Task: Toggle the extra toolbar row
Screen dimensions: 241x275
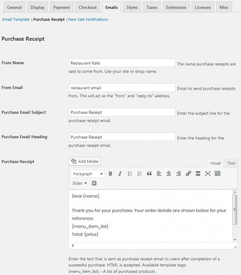Action: (x=218, y=173)
